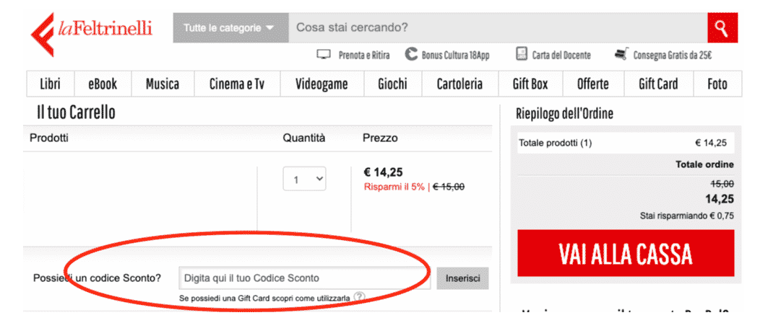Click the Bonus Cultura 18App icon
The width and height of the screenshot is (768, 323).
pos(411,55)
